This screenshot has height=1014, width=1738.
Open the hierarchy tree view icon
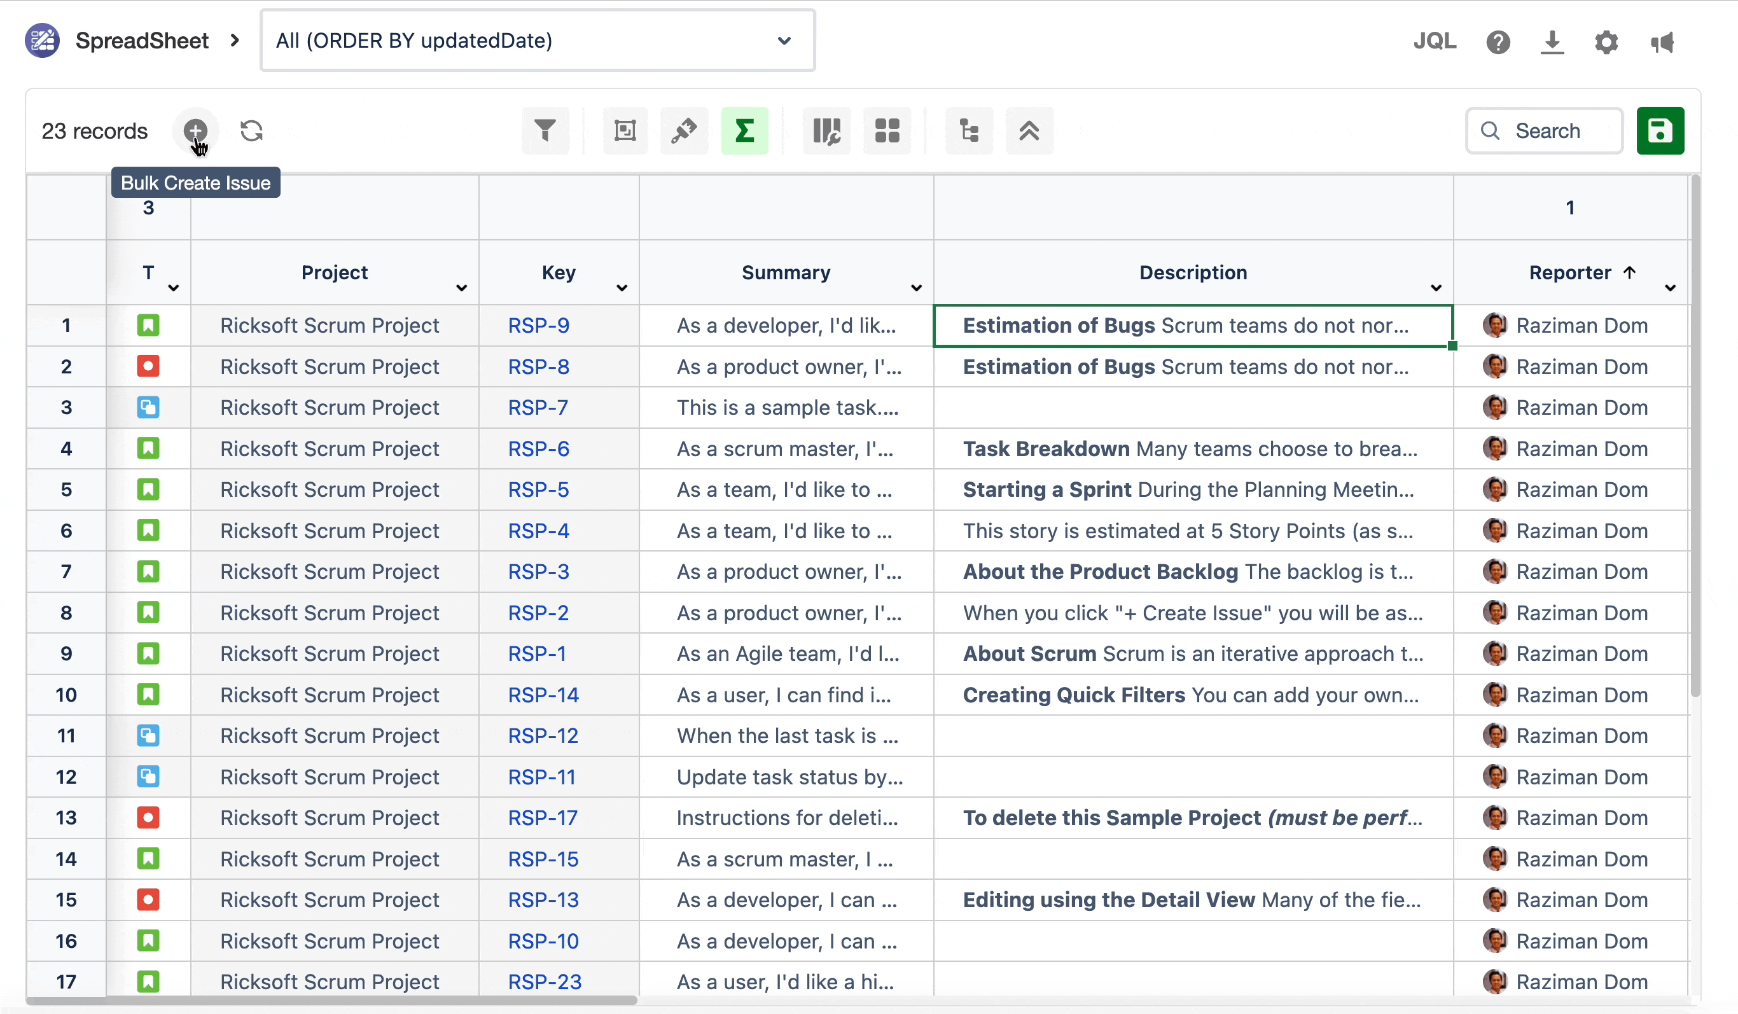969,130
